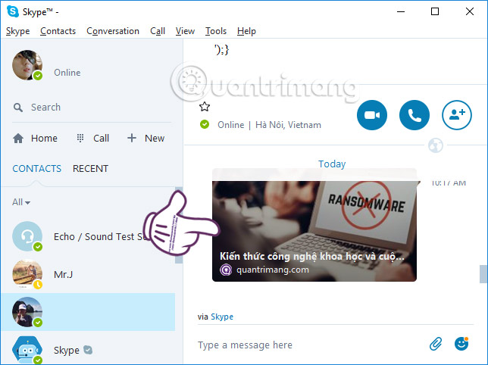This screenshot has width=488, height=365.
Task: Click the dial pad icon beside Call
Action: (x=80, y=138)
